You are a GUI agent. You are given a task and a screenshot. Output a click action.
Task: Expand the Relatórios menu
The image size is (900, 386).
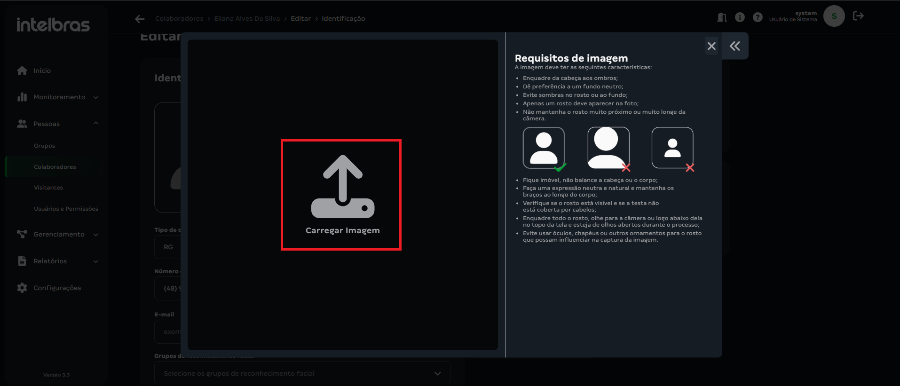pyautogui.click(x=59, y=261)
